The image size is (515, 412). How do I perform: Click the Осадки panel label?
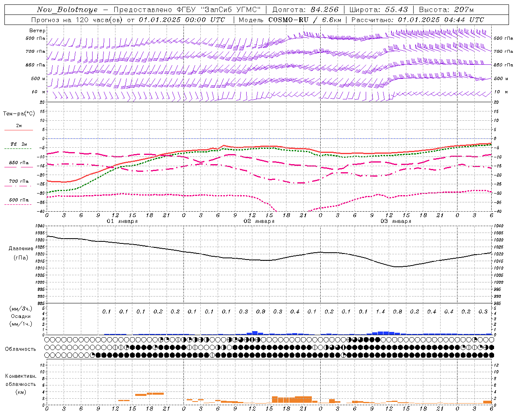point(21,316)
